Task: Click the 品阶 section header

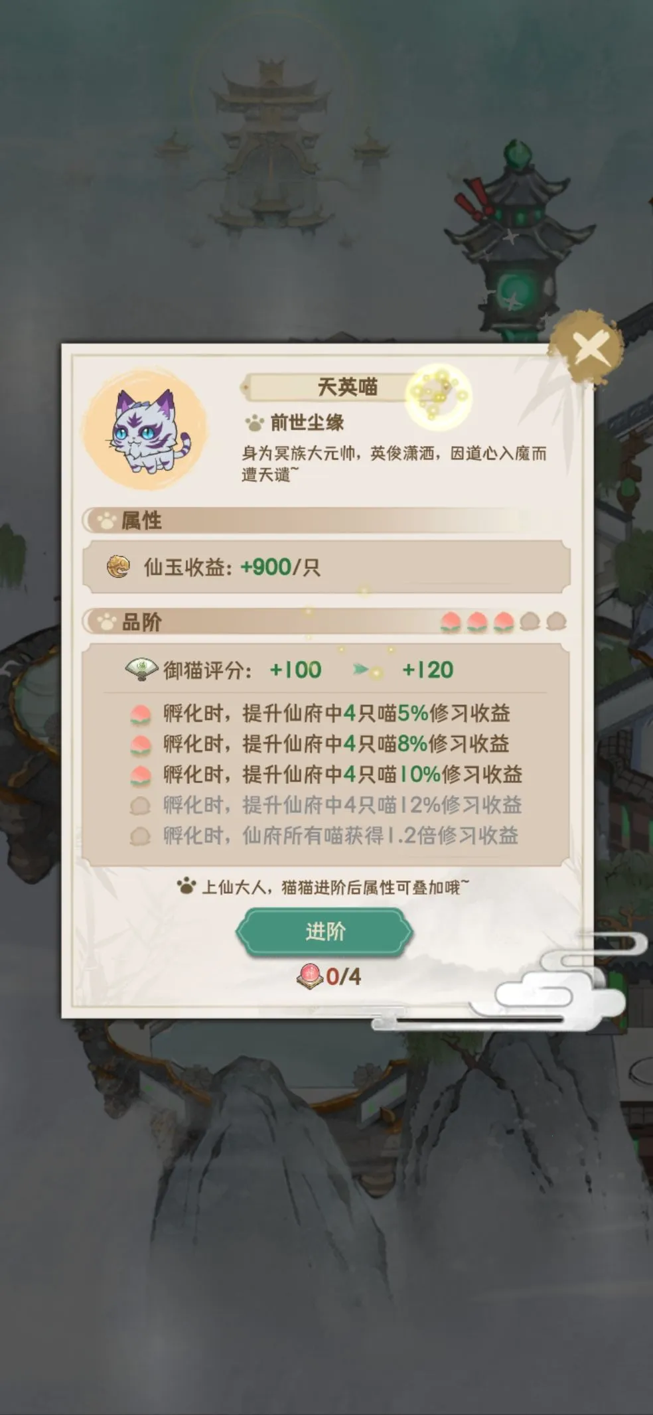Action: tap(325, 622)
